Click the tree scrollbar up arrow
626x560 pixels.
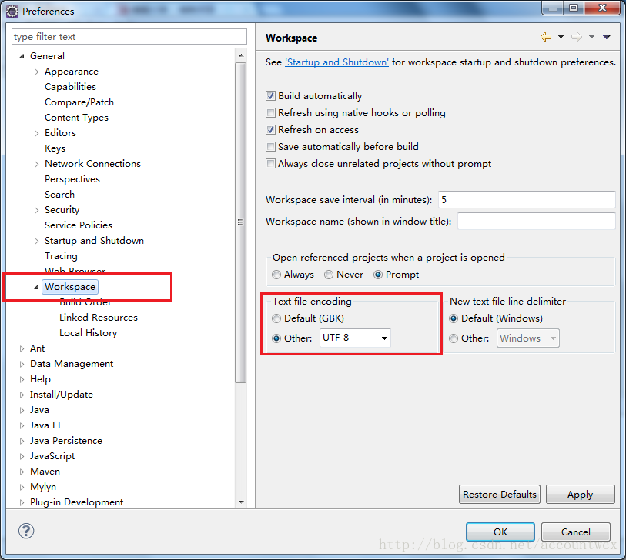(241, 55)
